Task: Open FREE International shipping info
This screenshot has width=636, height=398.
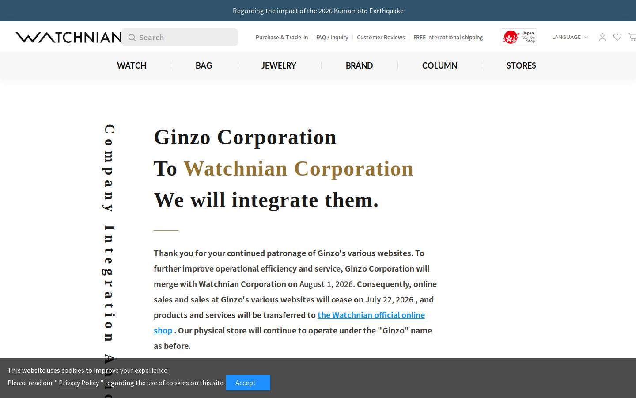Action: click(448, 37)
